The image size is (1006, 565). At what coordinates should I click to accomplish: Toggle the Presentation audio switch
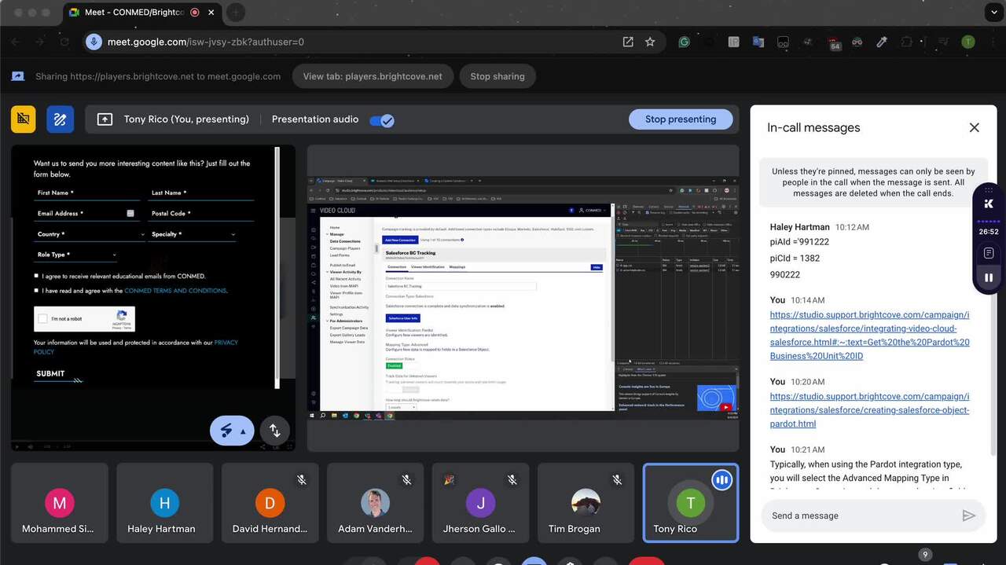(x=382, y=120)
